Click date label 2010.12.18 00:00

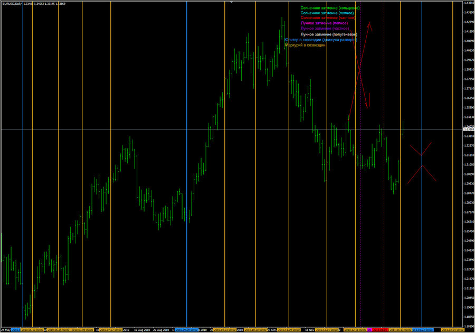pos(355,330)
